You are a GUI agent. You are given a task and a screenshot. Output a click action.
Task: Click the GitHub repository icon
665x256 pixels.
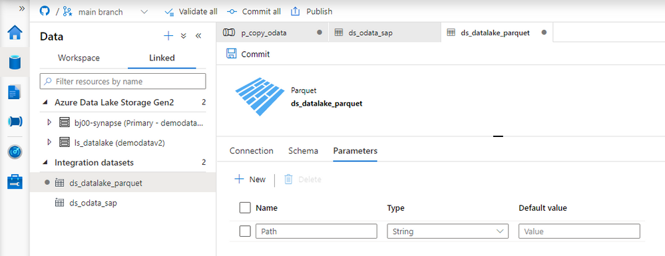(x=45, y=11)
